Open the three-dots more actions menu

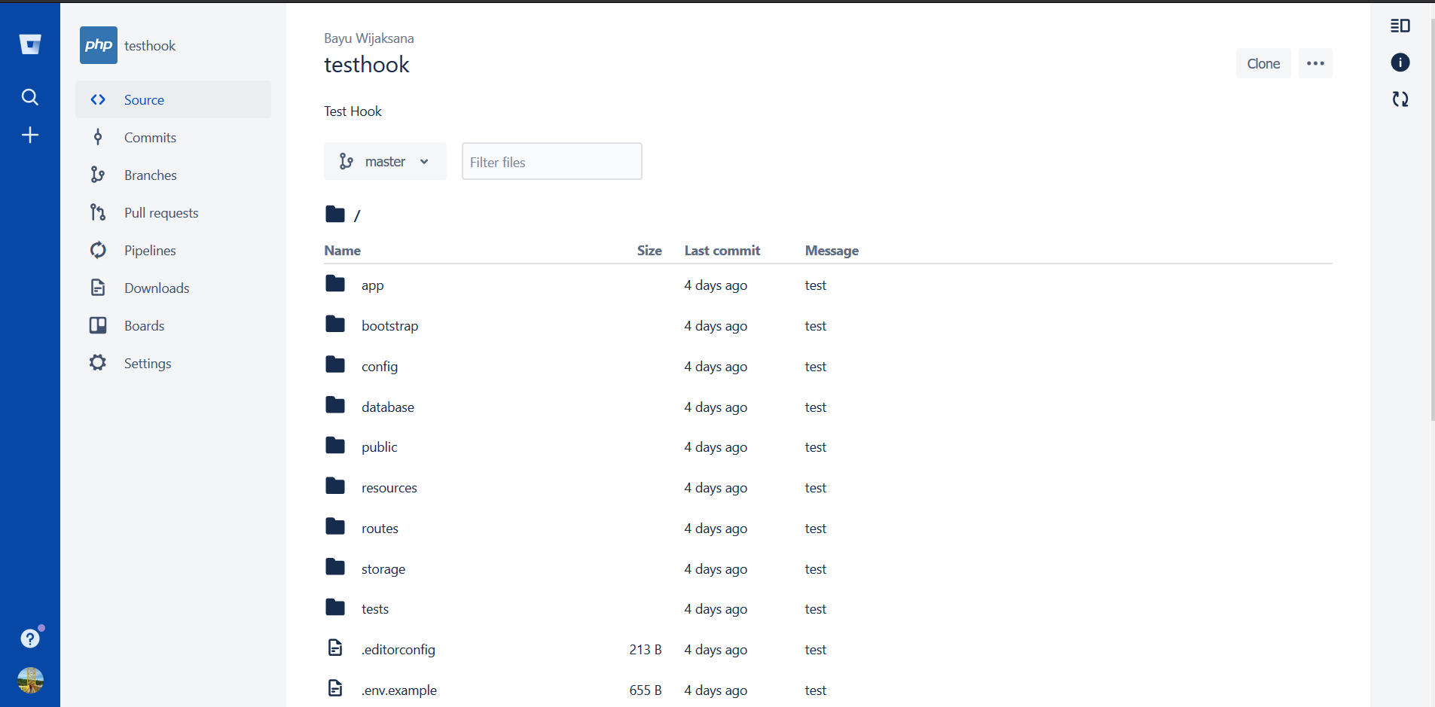tap(1315, 63)
